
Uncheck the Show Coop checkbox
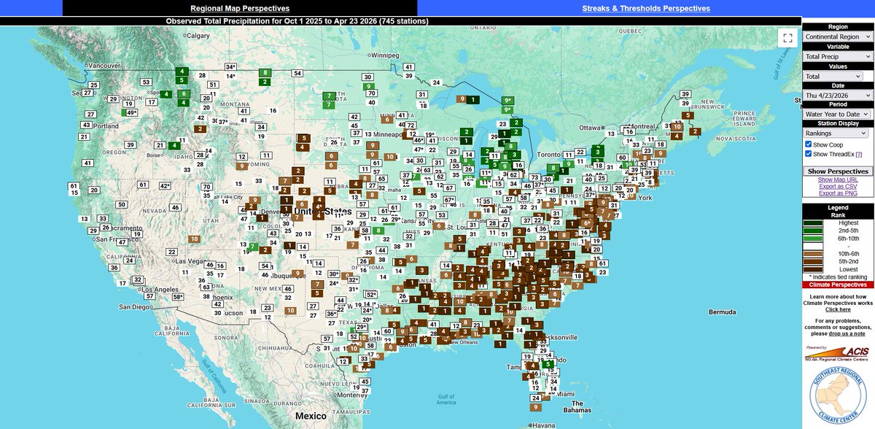point(809,144)
